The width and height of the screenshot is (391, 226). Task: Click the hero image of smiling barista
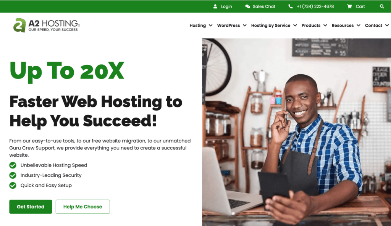pos(296,132)
